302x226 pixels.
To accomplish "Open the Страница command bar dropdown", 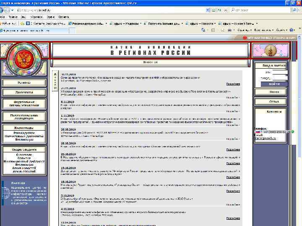I will 245,30.
